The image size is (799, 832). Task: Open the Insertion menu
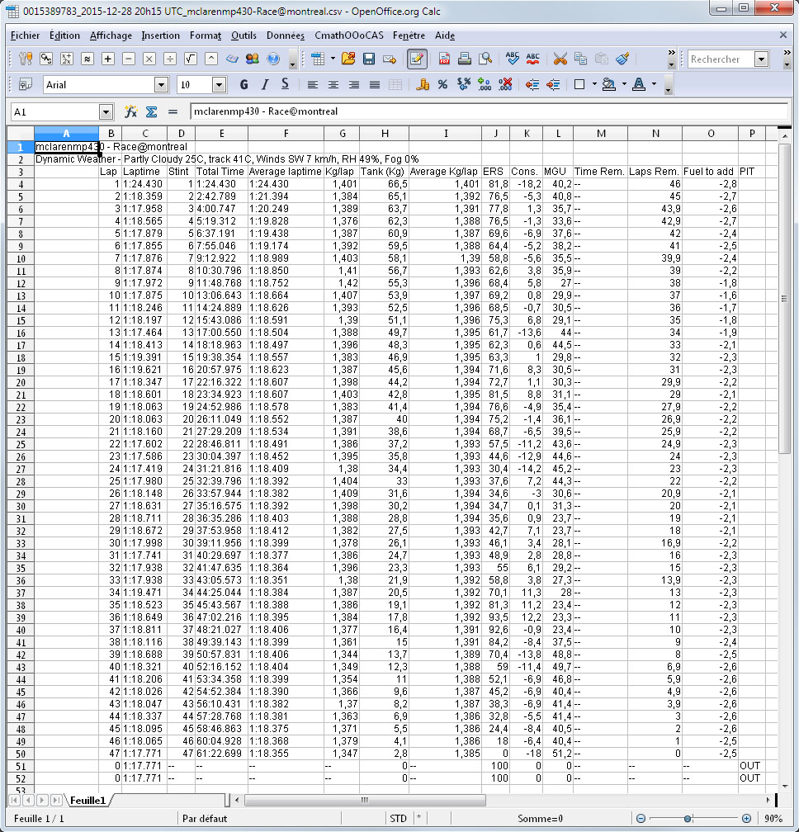160,35
